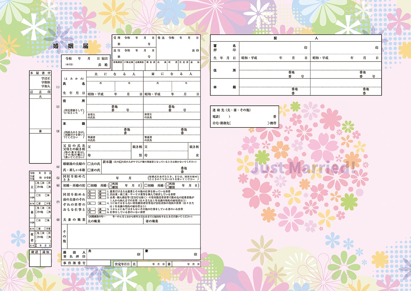Click the blank その他 remarks area

click(x=133, y=236)
